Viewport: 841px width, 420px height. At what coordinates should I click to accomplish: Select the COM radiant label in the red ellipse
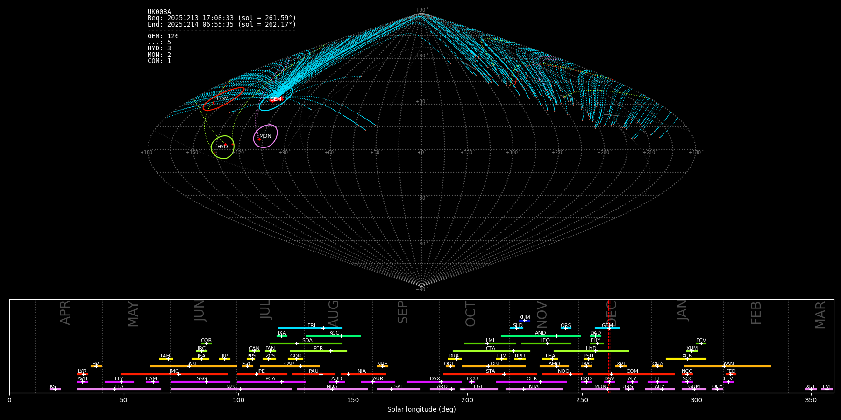222,99
